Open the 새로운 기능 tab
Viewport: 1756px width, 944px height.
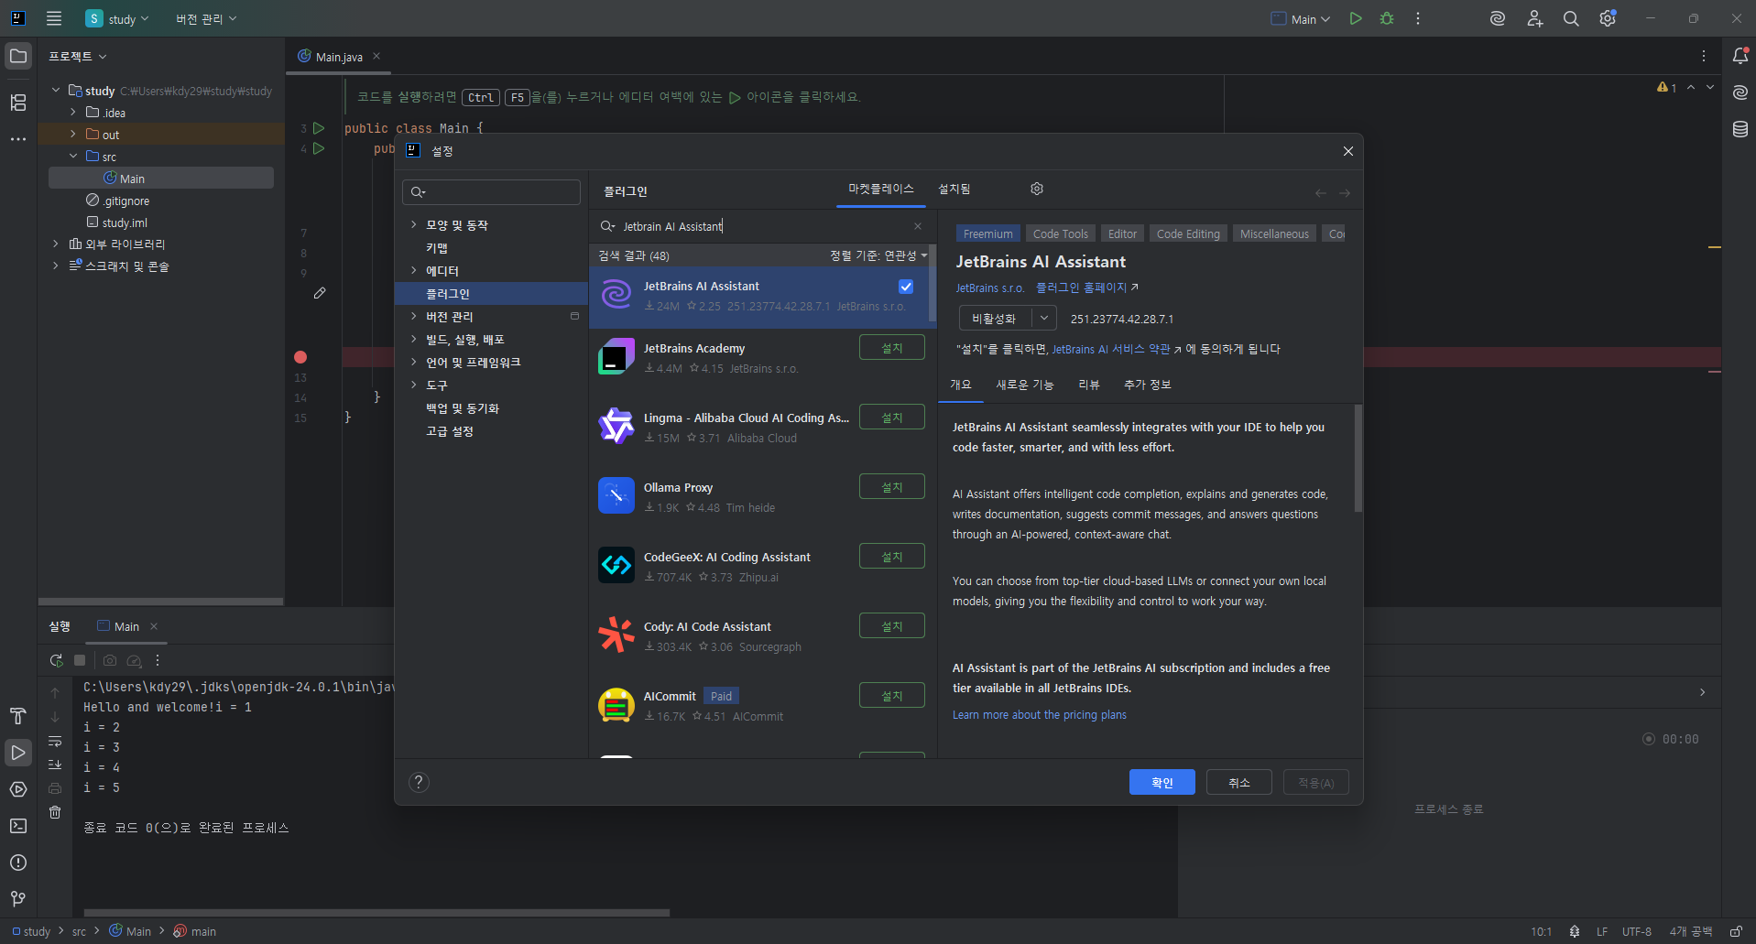(x=1025, y=385)
